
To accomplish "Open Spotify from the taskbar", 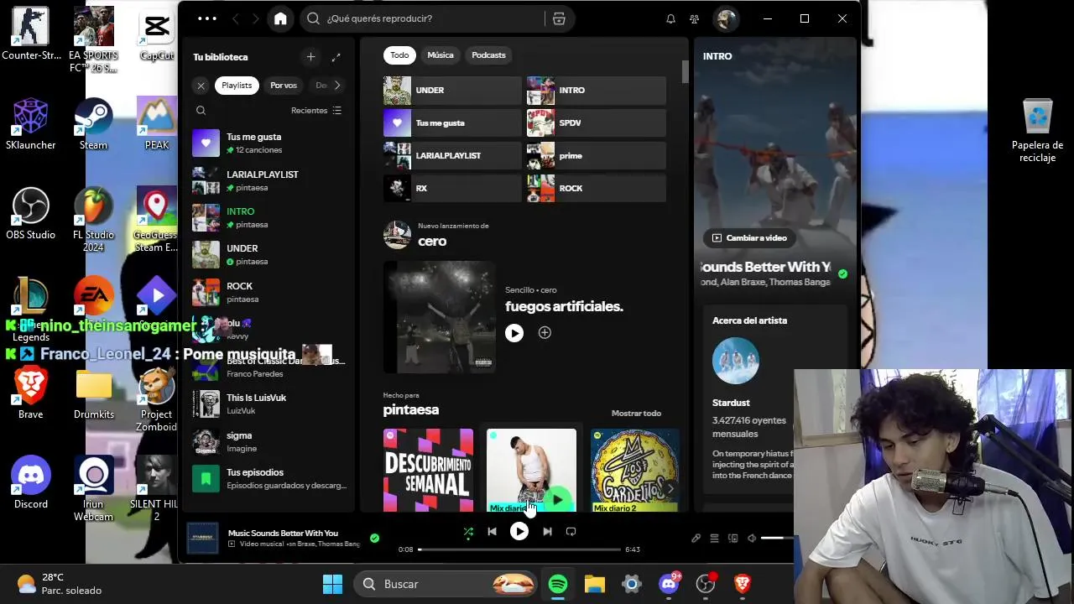I will pyautogui.click(x=558, y=584).
